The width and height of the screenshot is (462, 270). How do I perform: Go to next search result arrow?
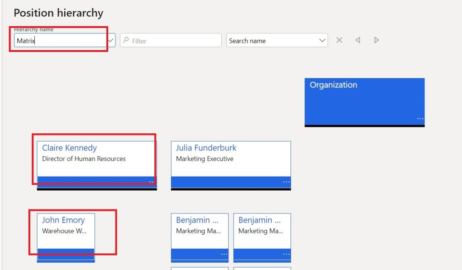click(376, 40)
